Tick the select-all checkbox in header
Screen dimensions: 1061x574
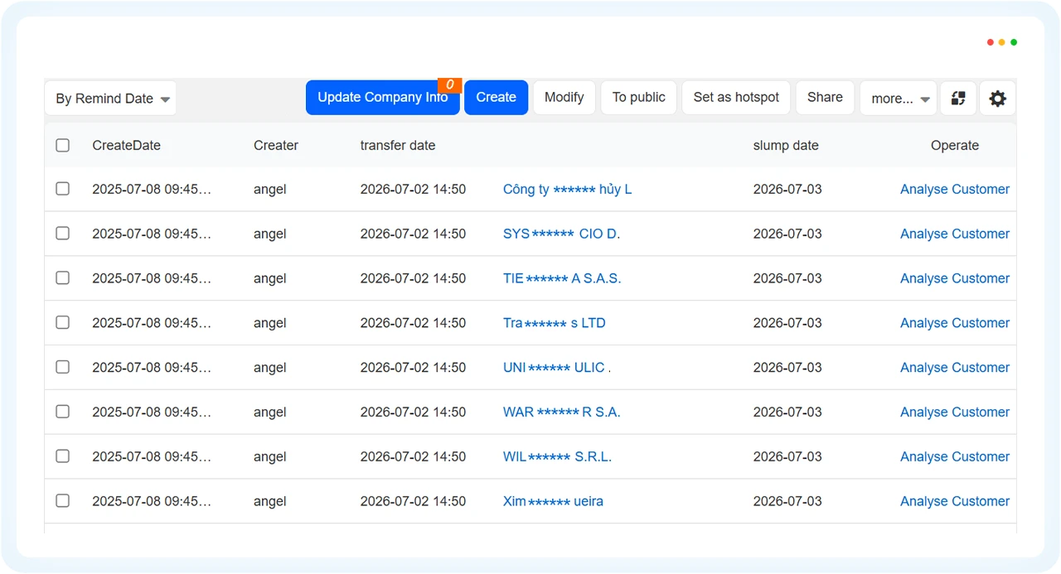[63, 145]
